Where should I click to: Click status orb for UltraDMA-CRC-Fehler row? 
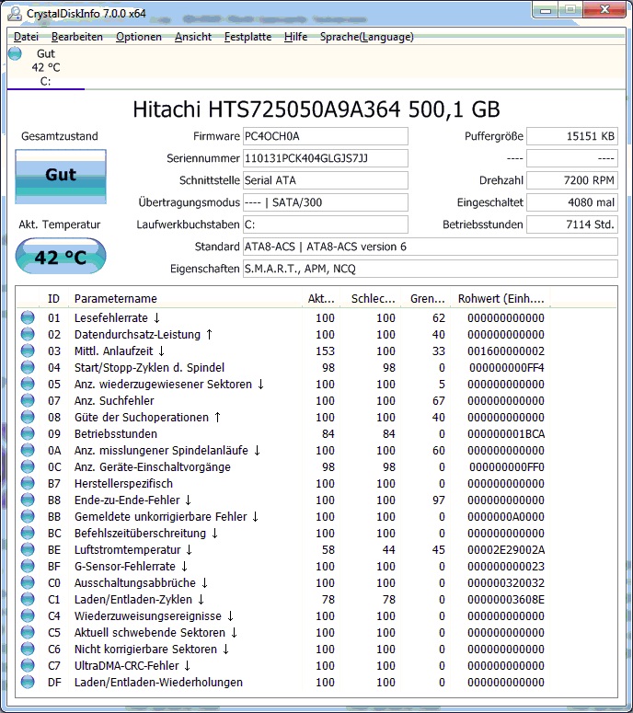[28, 666]
